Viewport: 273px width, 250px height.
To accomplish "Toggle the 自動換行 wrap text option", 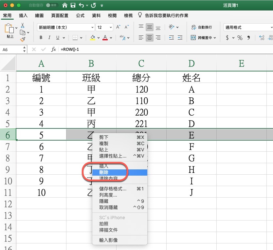I will [x=201, y=28].
